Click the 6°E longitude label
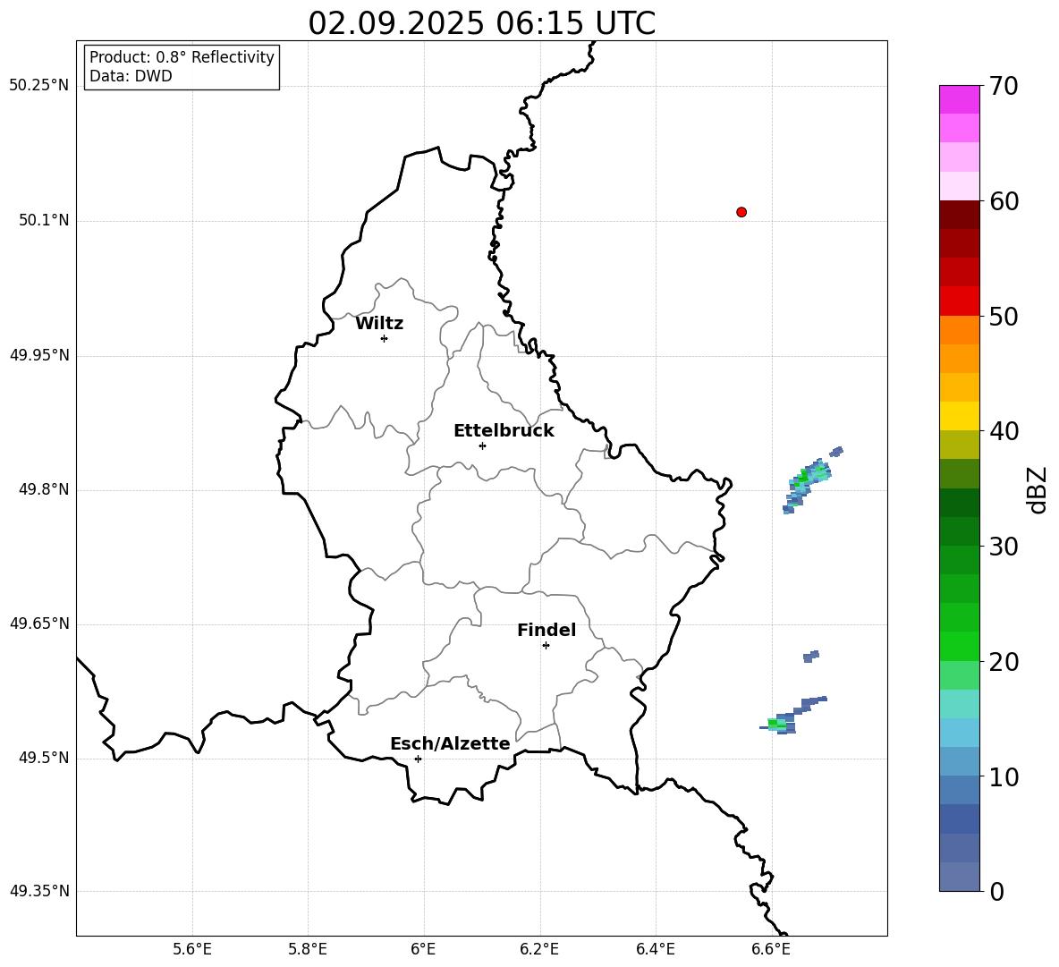 (423, 949)
